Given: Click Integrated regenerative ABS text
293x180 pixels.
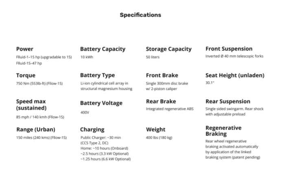Looking at the screenshot, I should 170,109.
